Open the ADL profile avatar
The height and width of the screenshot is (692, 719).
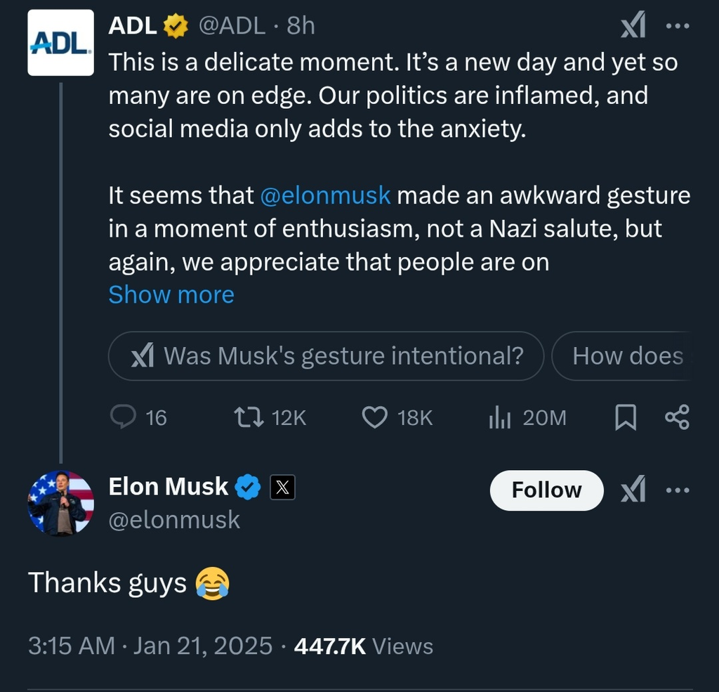click(x=60, y=42)
